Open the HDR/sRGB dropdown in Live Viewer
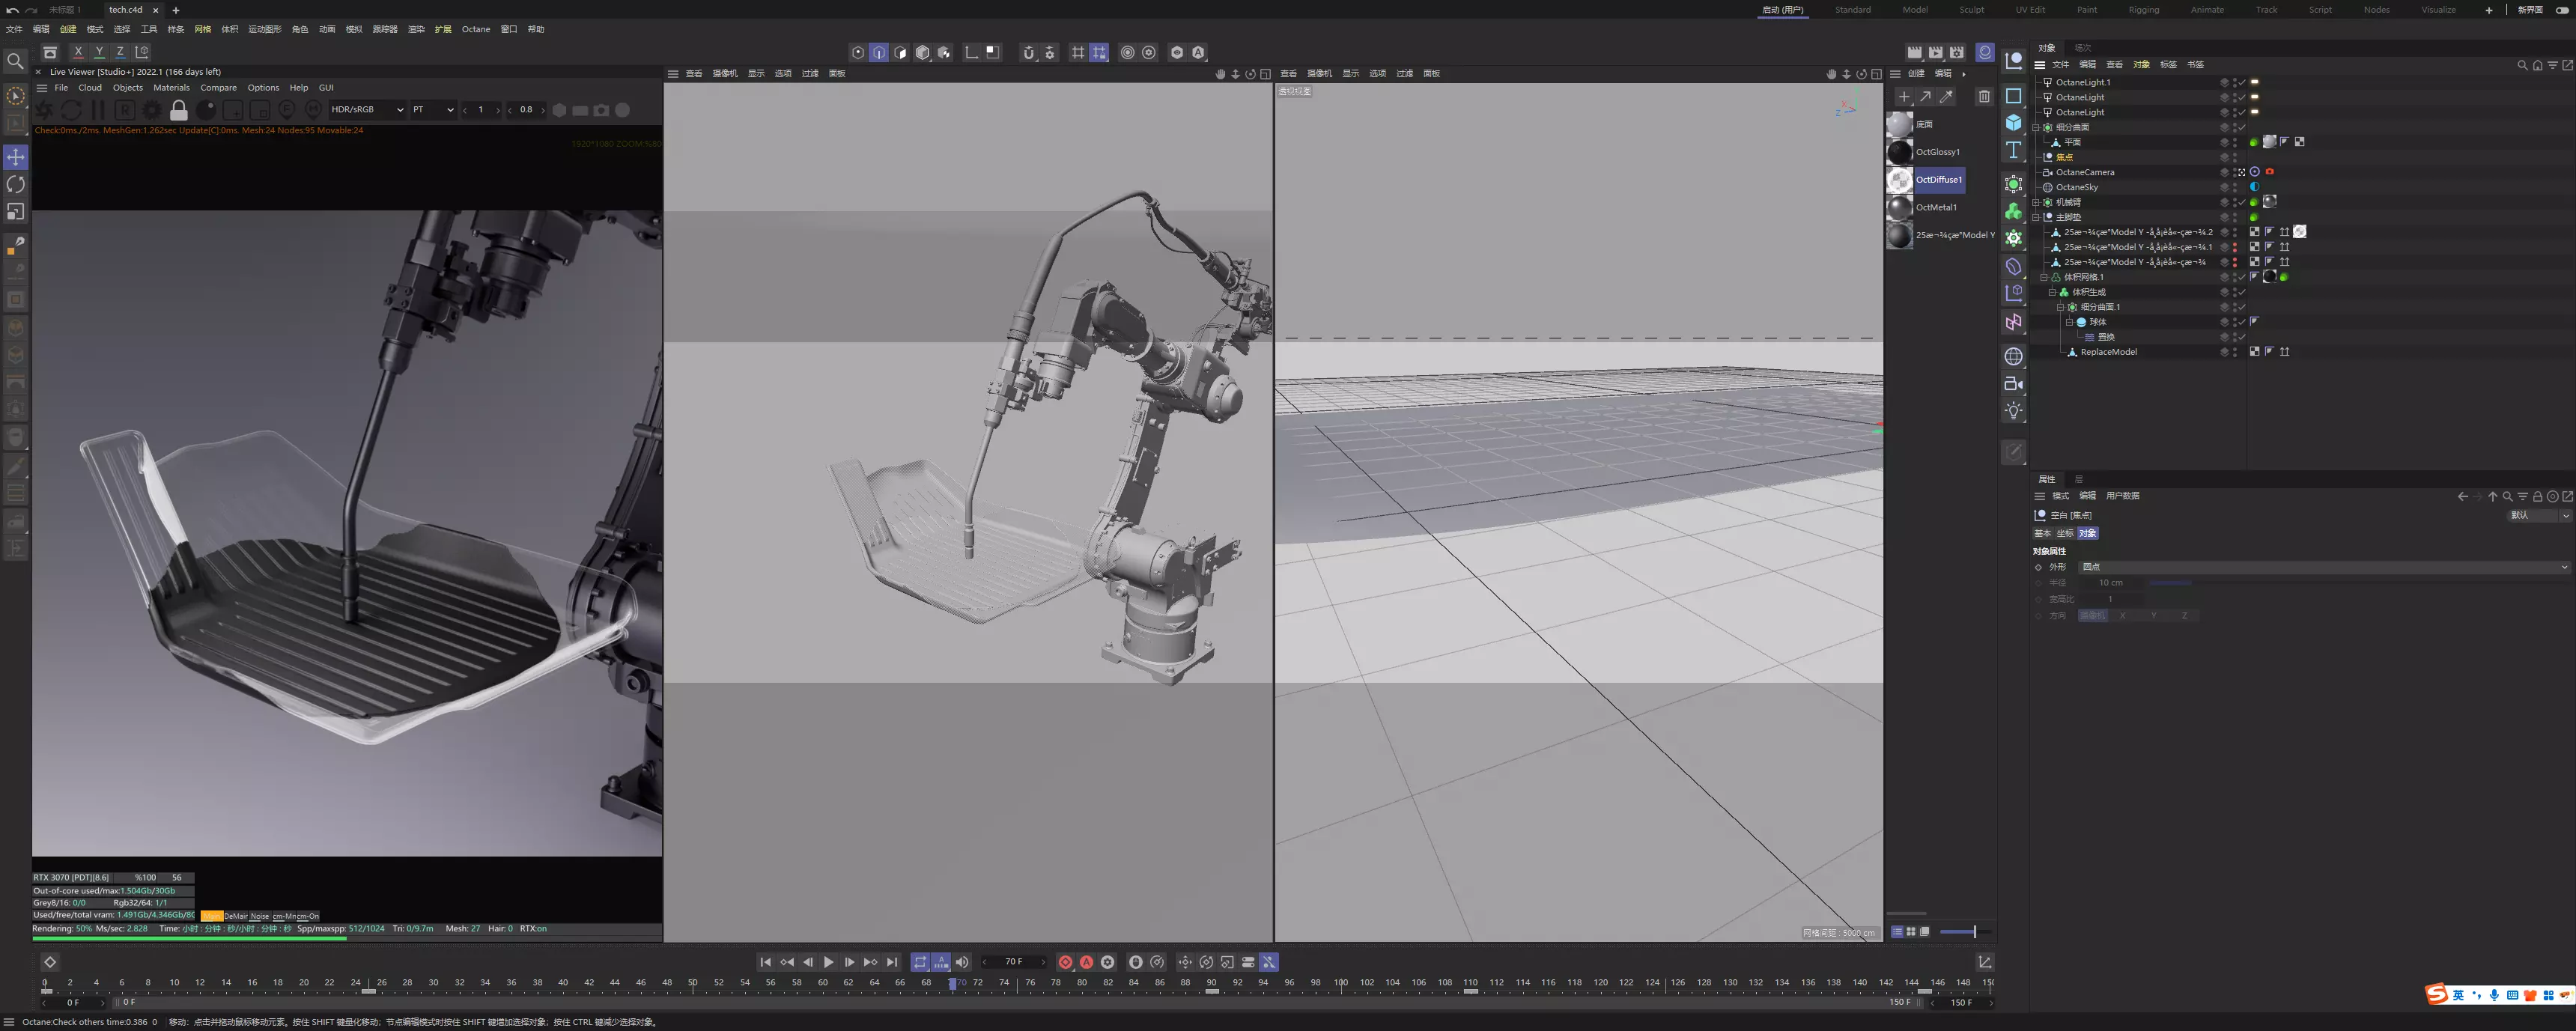The width and height of the screenshot is (2576, 1031). [x=367, y=110]
